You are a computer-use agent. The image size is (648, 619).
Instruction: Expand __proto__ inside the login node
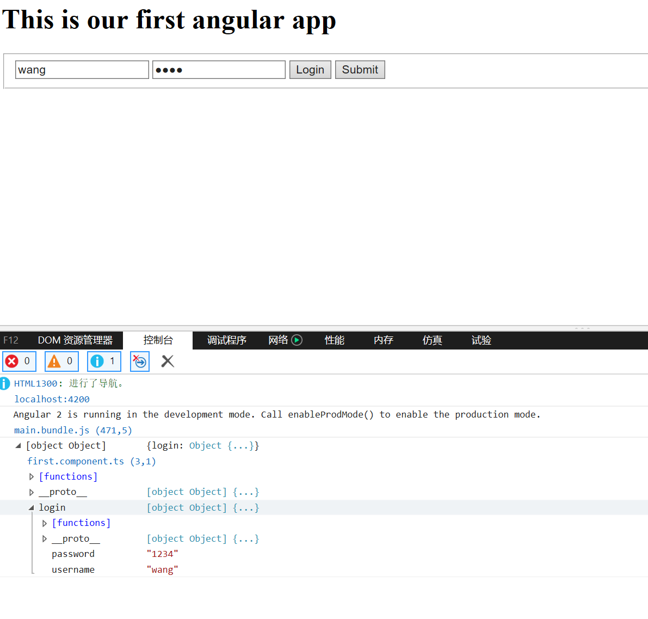pos(45,539)
